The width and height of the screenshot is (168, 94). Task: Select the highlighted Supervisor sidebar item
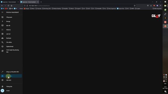(11, 76)
